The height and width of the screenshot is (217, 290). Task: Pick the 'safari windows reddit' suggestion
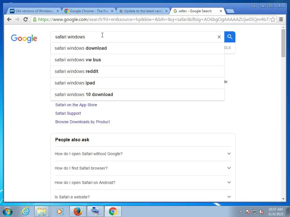click(137, 71)
